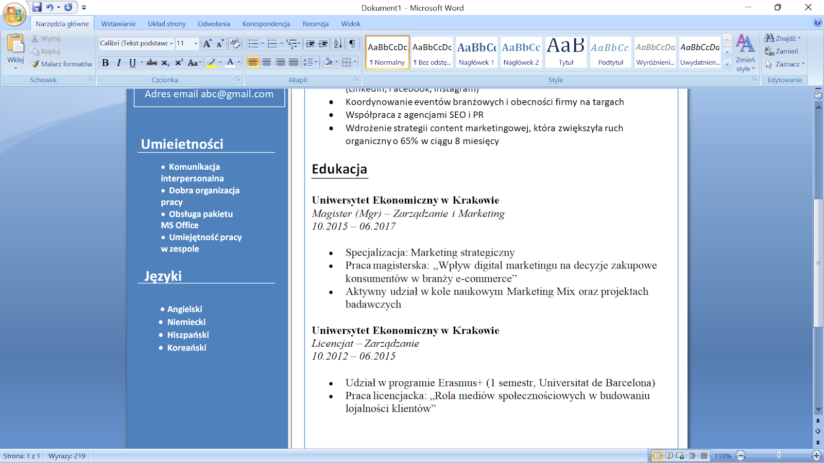Select the Strikethrough icon
Viewport: 824px width, 463px height.
[151, 63]
